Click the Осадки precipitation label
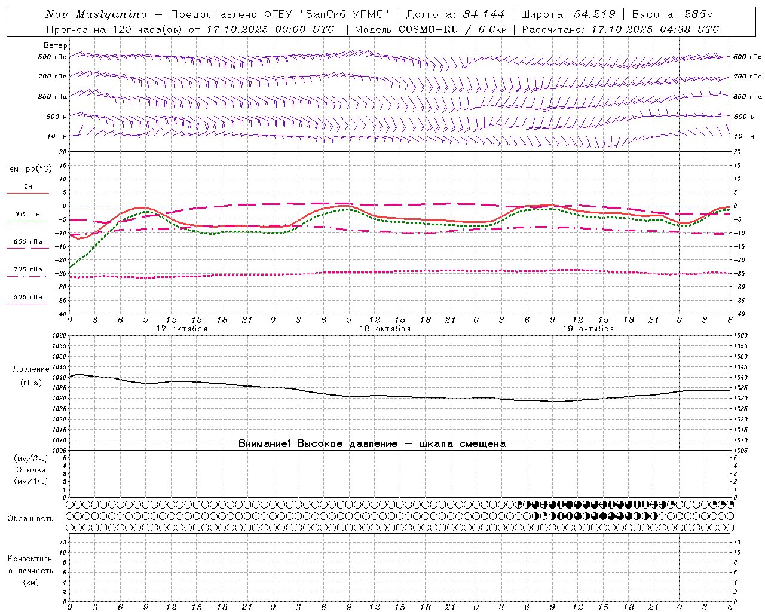The image size is (765, 612). (x=31, y=470)
